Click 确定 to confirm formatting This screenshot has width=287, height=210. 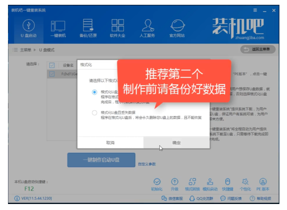pos(176,143)
